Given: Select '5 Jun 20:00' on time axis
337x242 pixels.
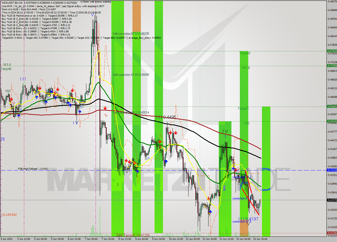Looking at the screenshot, I should click(57, 239).
